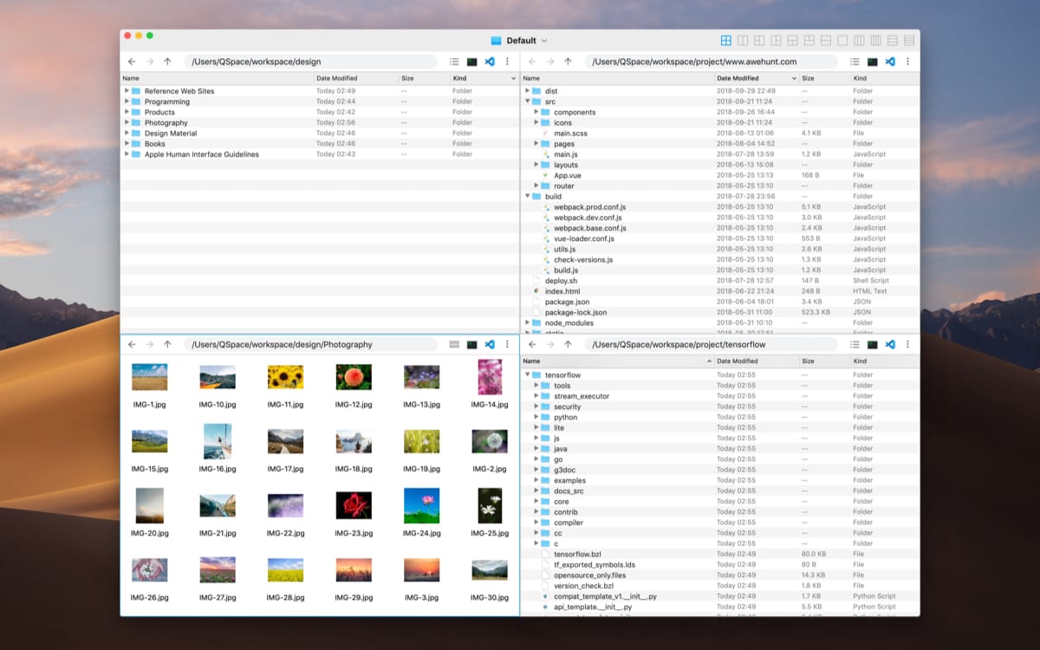Image resolution: width=1040 pixels, height=650 pixels.
Task: Open Photography folder in VS Code
Action: [x=490, y=344]
